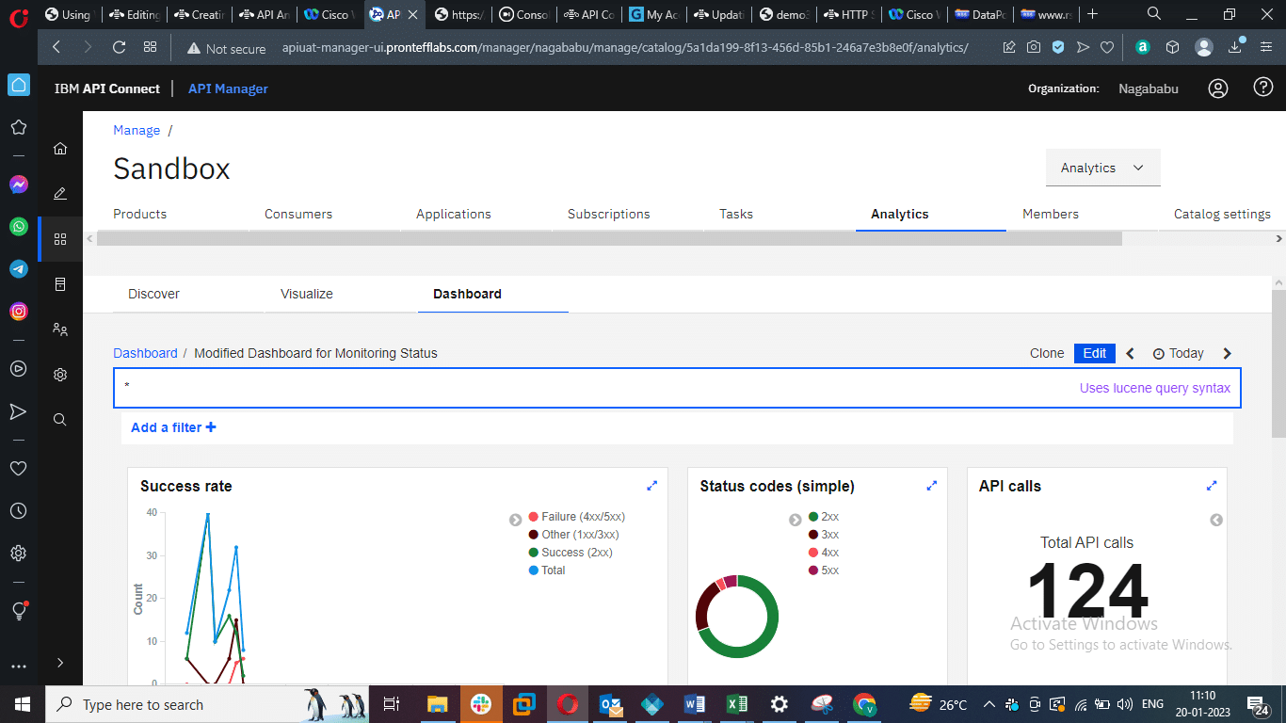Open Slack from the Windows taskbar
1286x723 pixels.
coord(481,704)
